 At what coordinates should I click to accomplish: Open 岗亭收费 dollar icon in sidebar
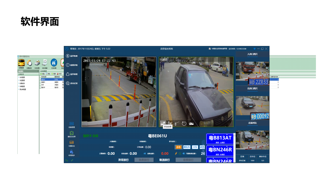click(x=68, y=56)
